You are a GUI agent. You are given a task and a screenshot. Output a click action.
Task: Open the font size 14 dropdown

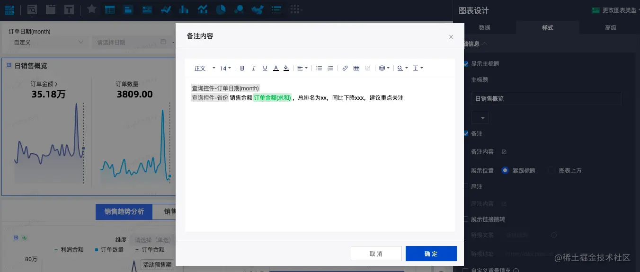tap(225, 68)
